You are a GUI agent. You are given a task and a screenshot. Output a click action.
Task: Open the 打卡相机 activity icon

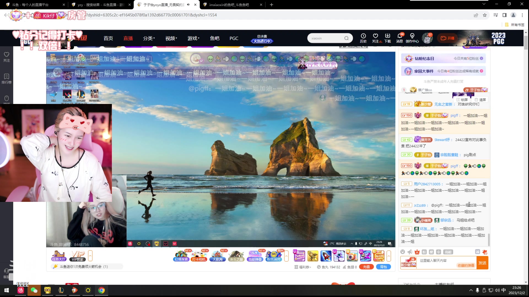199,256
